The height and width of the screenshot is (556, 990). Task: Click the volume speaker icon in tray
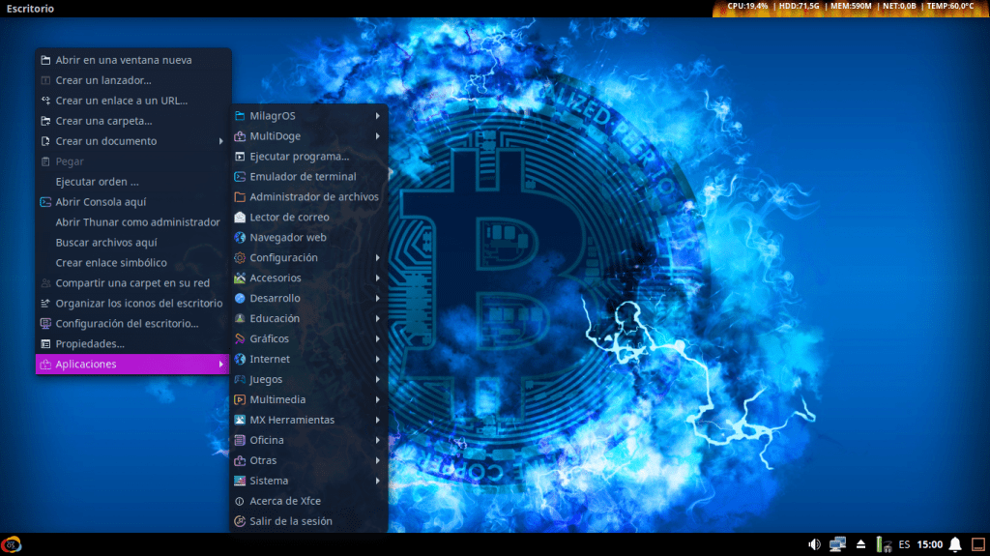tap(814, 544)
